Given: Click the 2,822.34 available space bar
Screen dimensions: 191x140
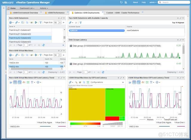Looking at the screenshot, I should (97, 30).
